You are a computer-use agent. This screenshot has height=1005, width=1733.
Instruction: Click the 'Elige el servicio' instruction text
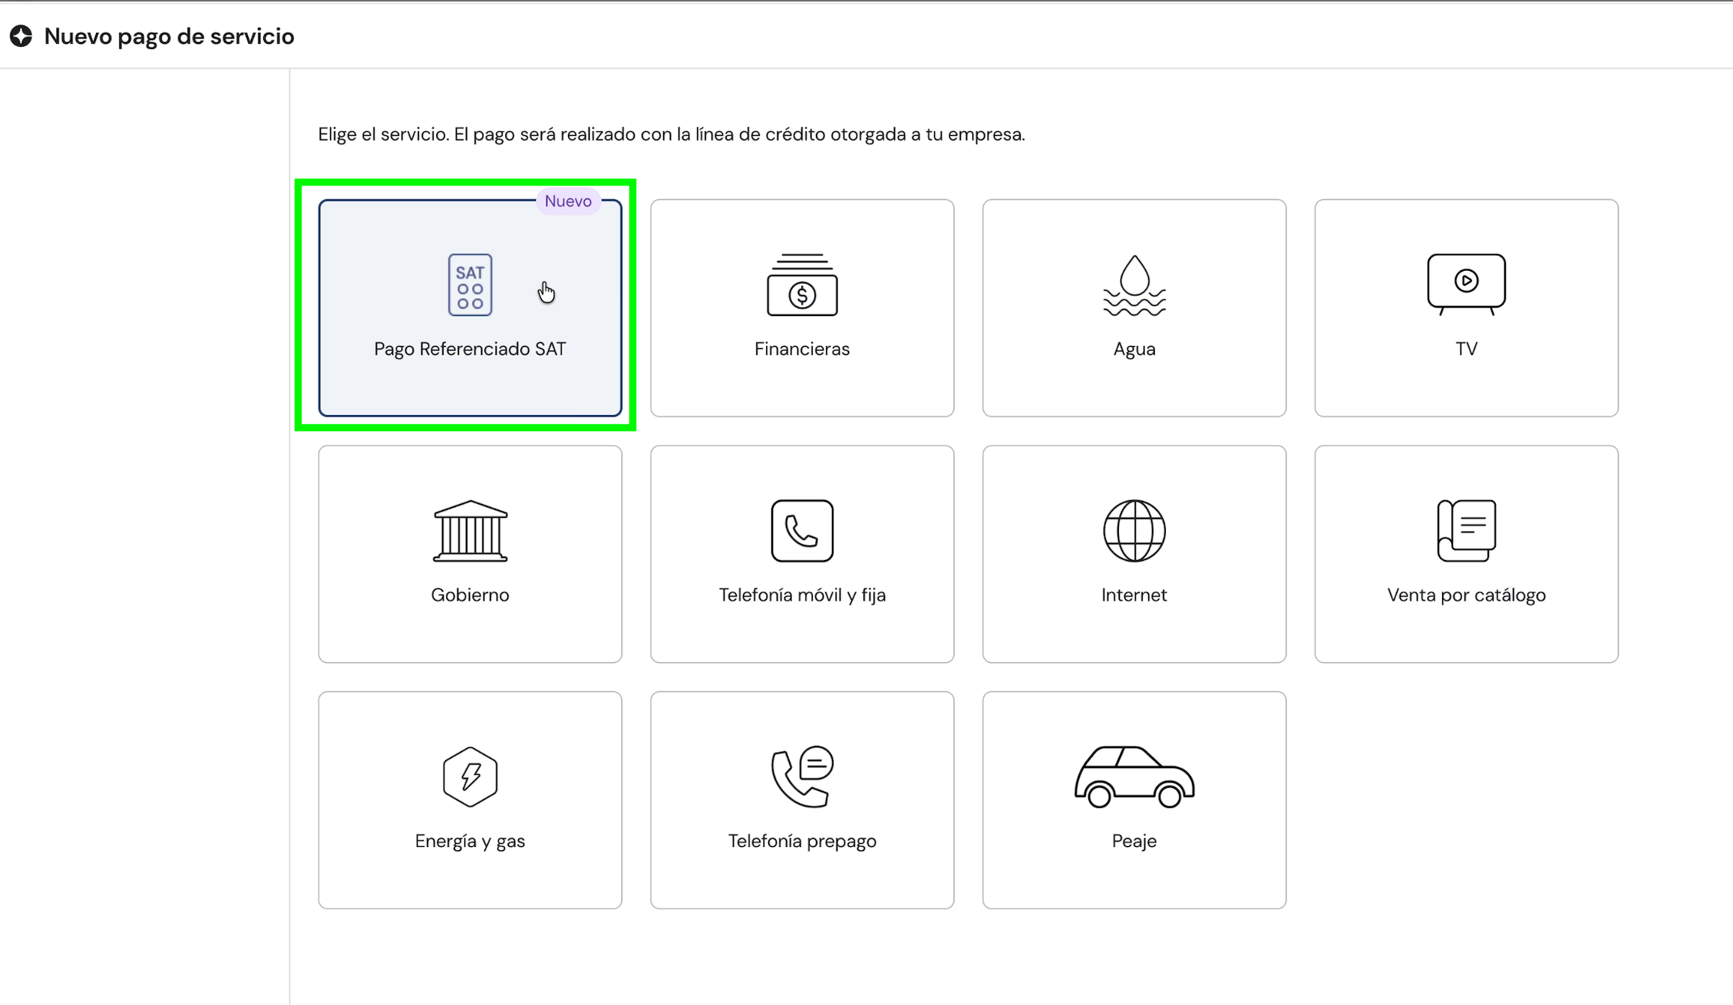672,134
